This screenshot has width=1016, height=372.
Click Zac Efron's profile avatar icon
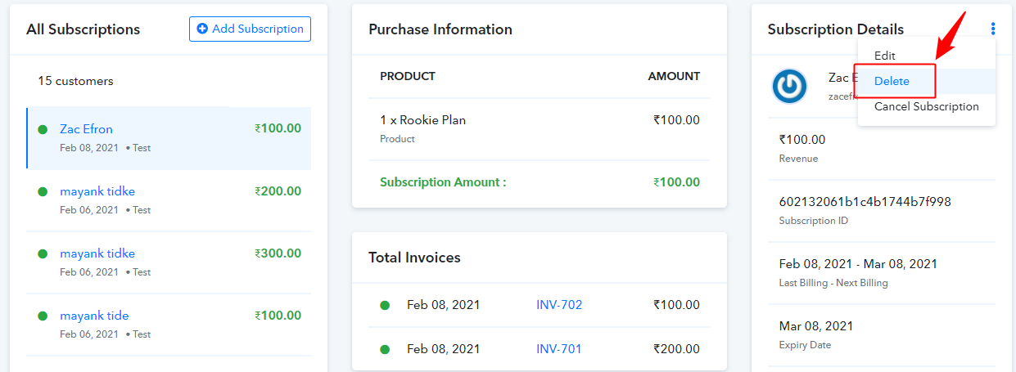[790, 86]
